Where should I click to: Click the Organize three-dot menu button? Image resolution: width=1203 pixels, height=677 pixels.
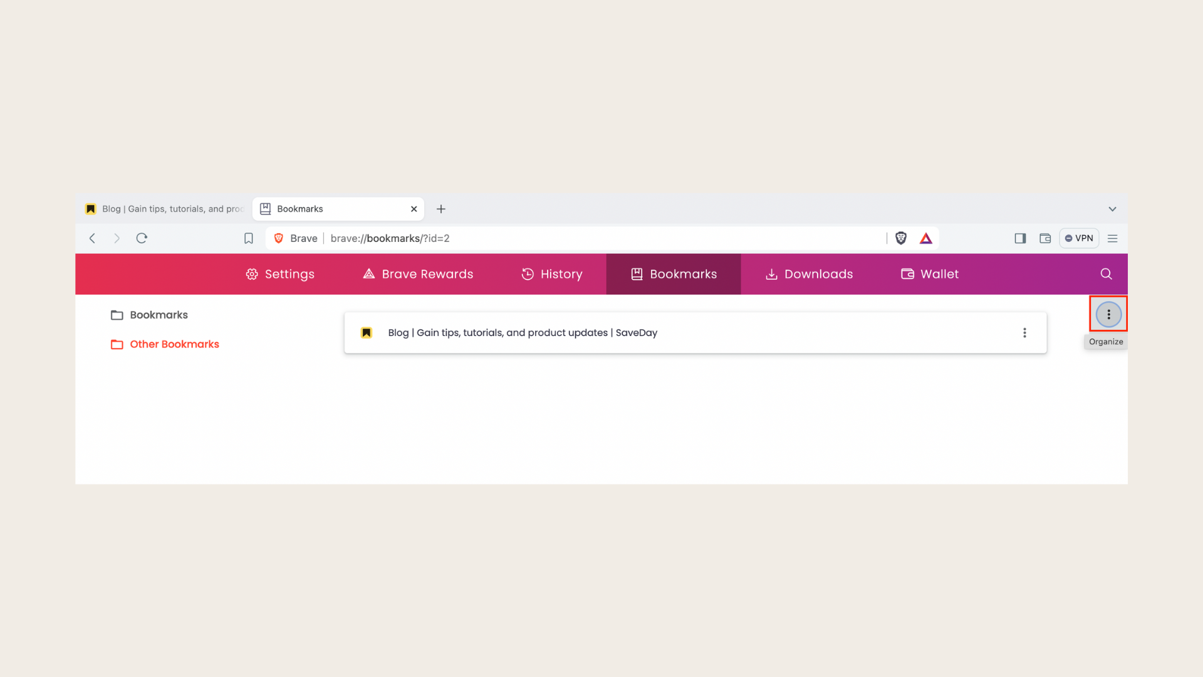(1108, 314)
